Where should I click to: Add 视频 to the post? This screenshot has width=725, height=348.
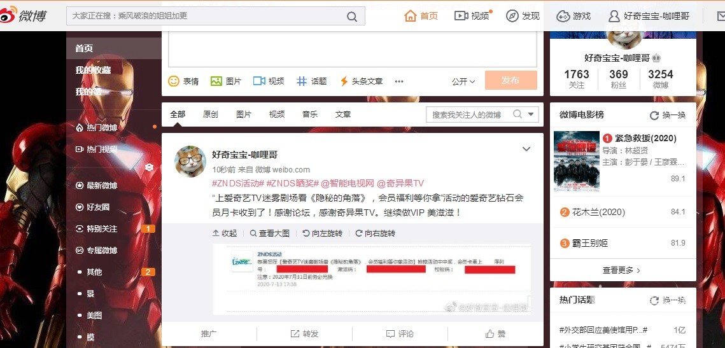pyautogui.click(x=269, y=81)
